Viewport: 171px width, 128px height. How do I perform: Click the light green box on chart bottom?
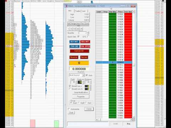pos(57,124)
